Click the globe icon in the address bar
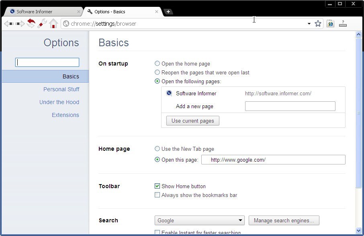 [x=66, y=24]
